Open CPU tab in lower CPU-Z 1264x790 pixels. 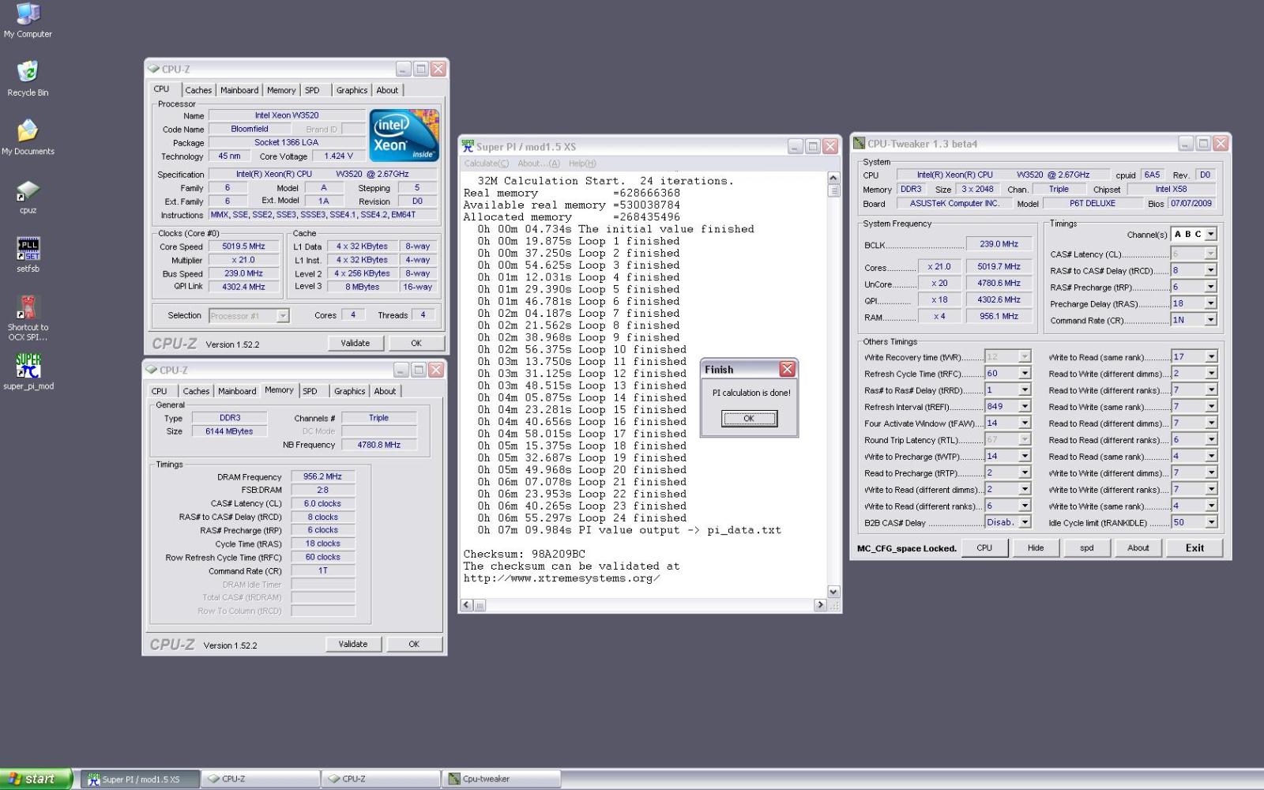(x=160, y=391)
